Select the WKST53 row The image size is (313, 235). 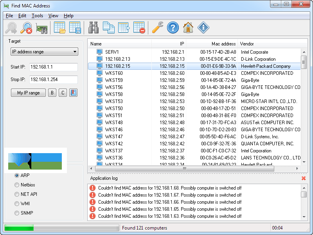[x=194, y=101]
